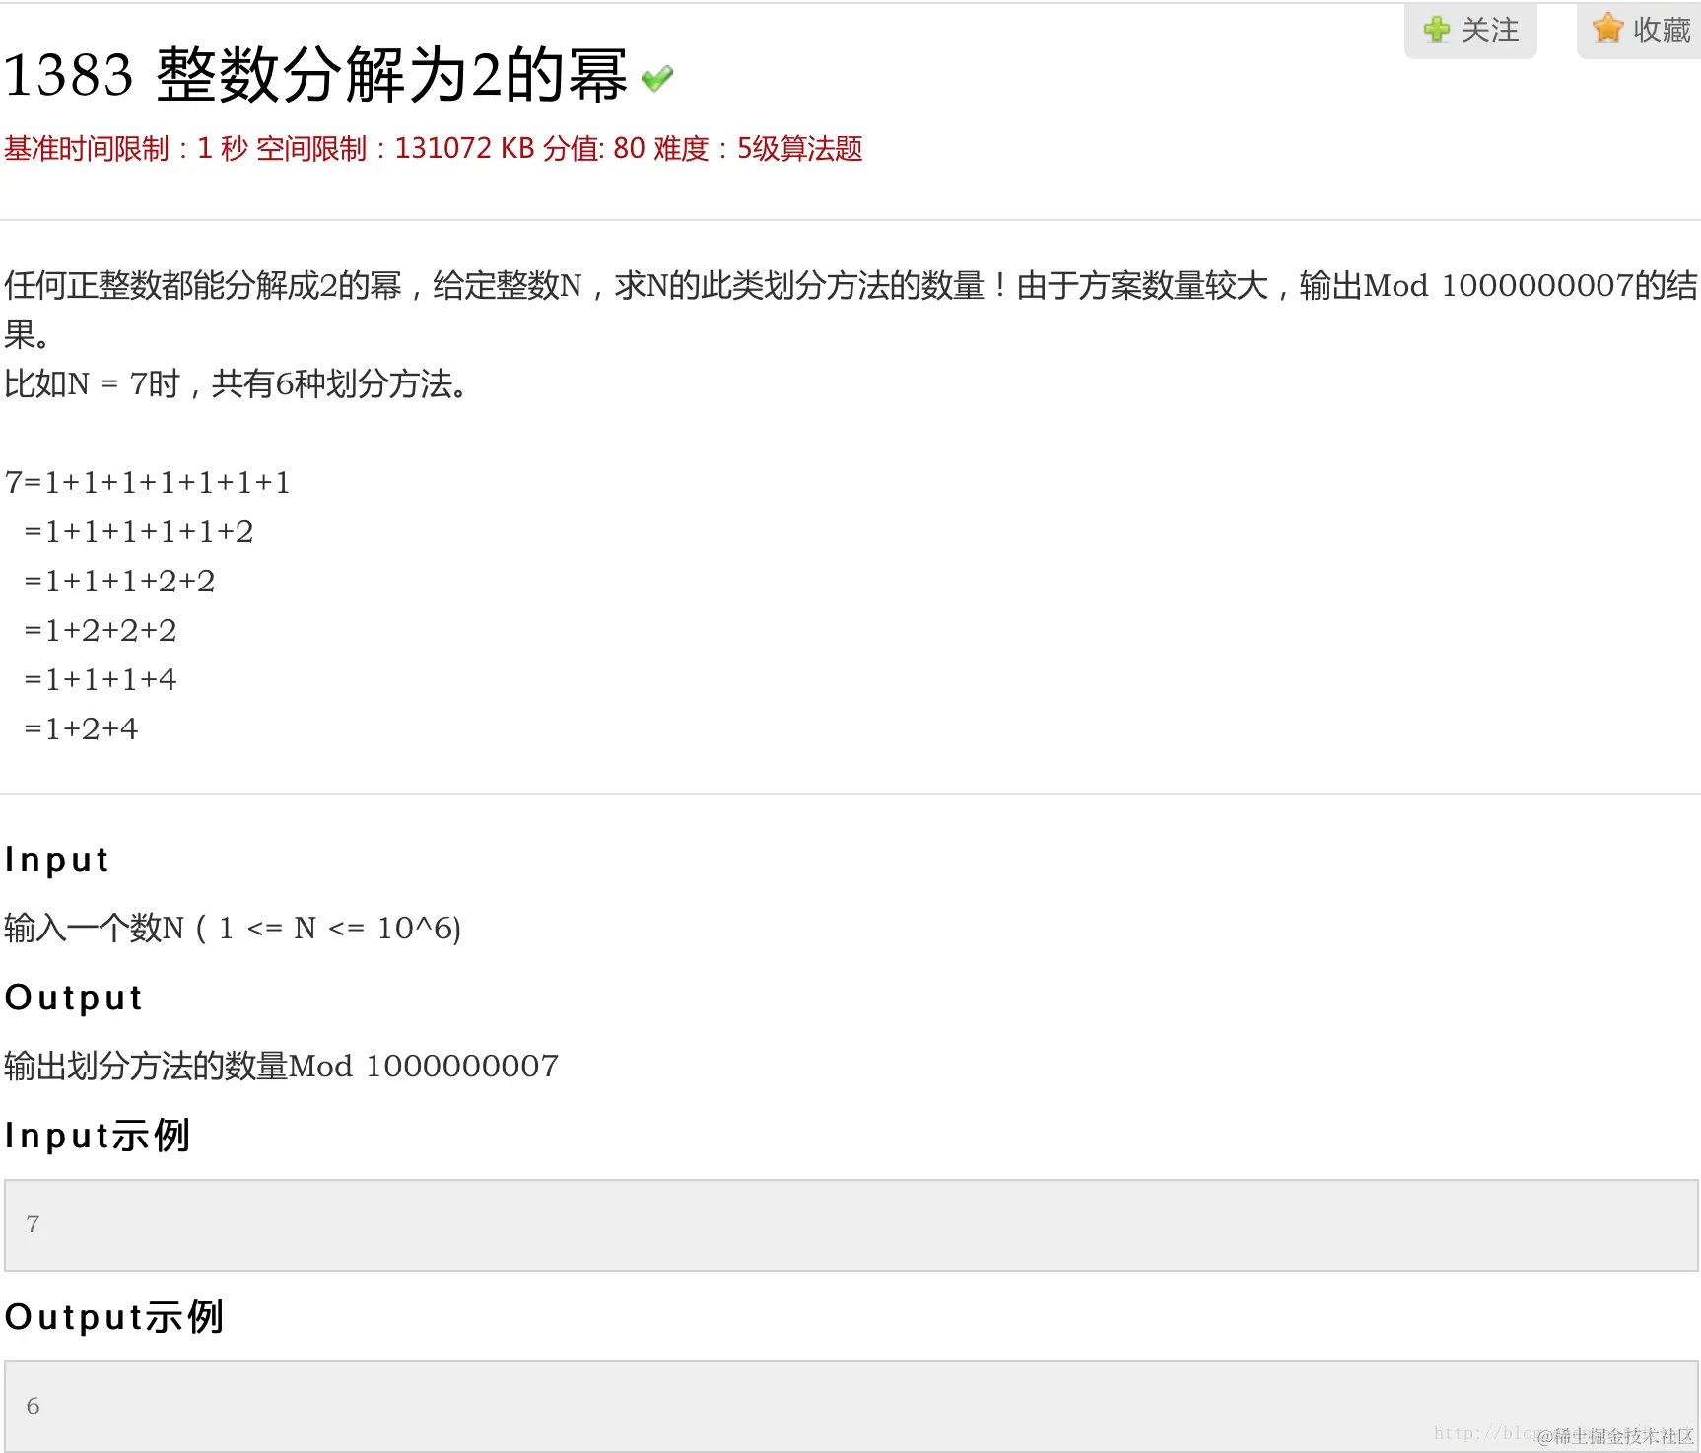
Task: Click the green checkmark beside the title
Action: (657, 78)
